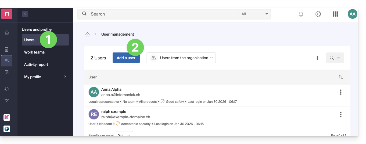Select Work teams in the side menu
Image resolution: width=366 pixels, height=144 pixels.
pos(34,52)
